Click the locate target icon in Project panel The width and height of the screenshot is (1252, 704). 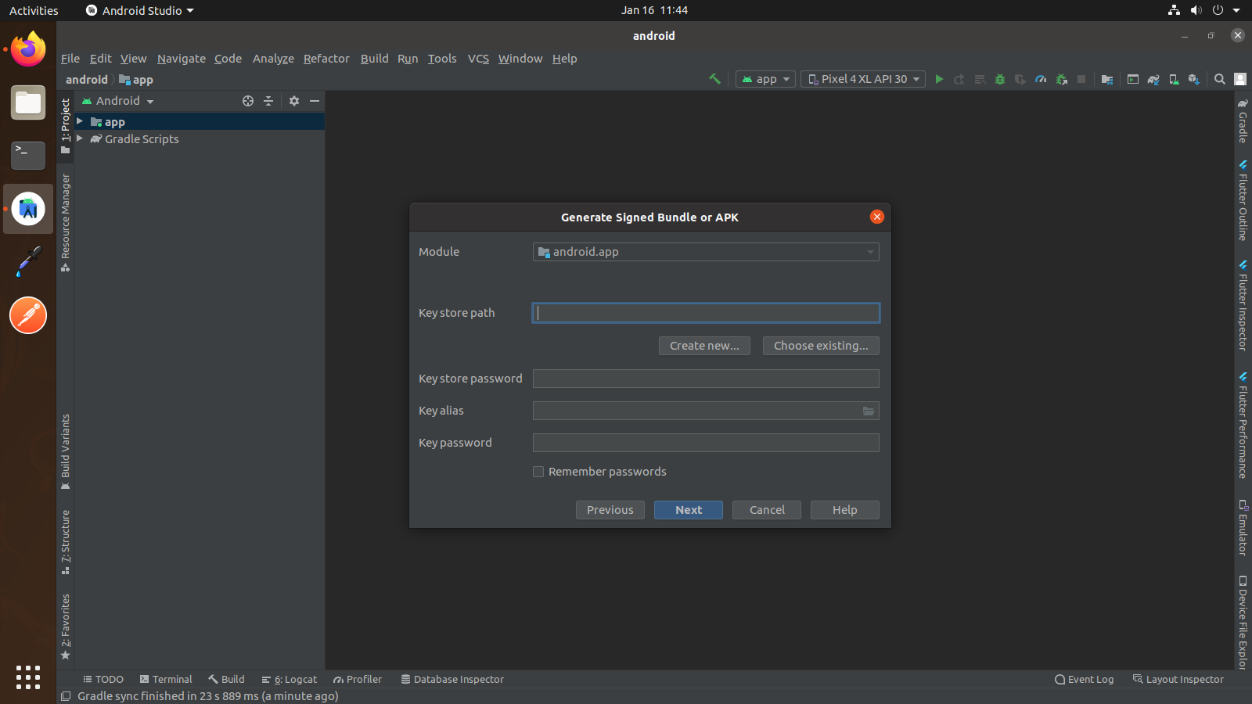tap(248, 101)
